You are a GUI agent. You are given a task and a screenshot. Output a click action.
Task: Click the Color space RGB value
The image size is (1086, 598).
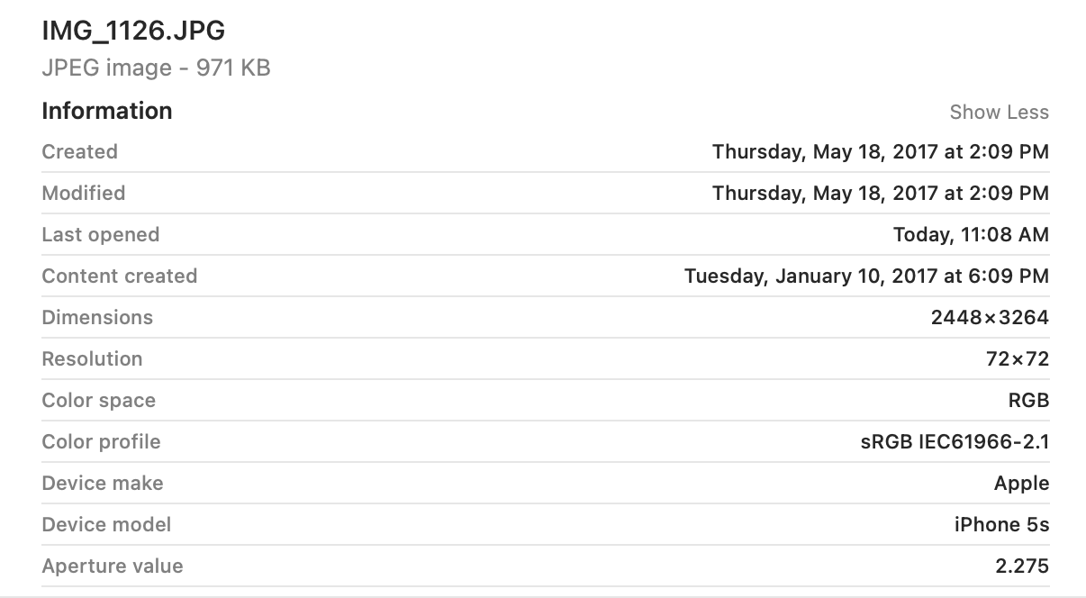click(x=1028, y=400)
